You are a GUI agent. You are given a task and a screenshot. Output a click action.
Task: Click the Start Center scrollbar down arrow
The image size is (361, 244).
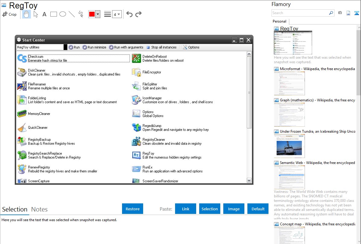249,181
